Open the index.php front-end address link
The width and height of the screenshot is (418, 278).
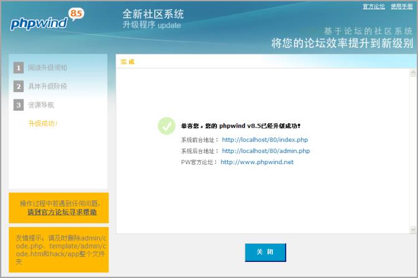point(265,140)
